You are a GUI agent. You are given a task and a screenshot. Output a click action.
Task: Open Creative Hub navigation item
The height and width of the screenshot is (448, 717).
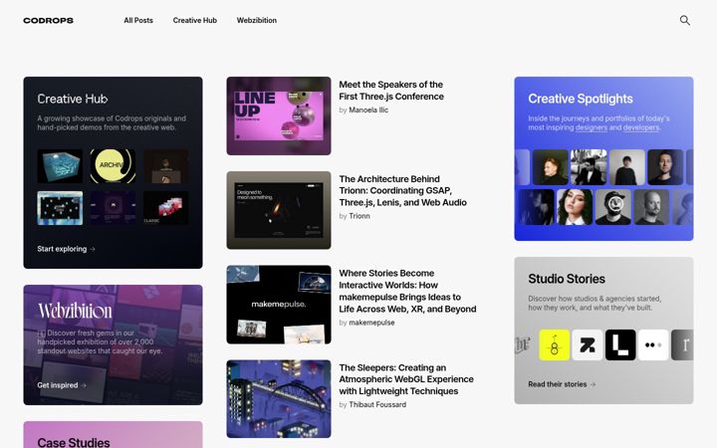click(x=195, y=20)
